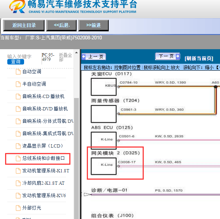Click the document icon beside 音响系统-分体式导航

pos(18,121)
